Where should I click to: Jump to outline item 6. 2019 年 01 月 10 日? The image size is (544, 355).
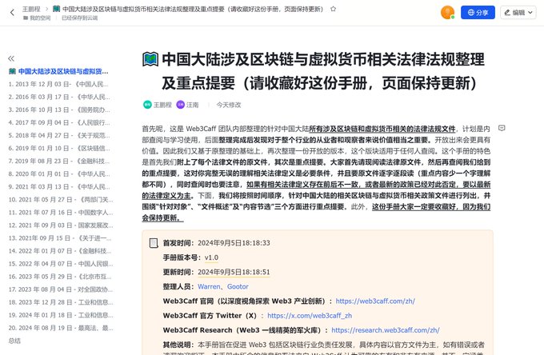(59, 149)
